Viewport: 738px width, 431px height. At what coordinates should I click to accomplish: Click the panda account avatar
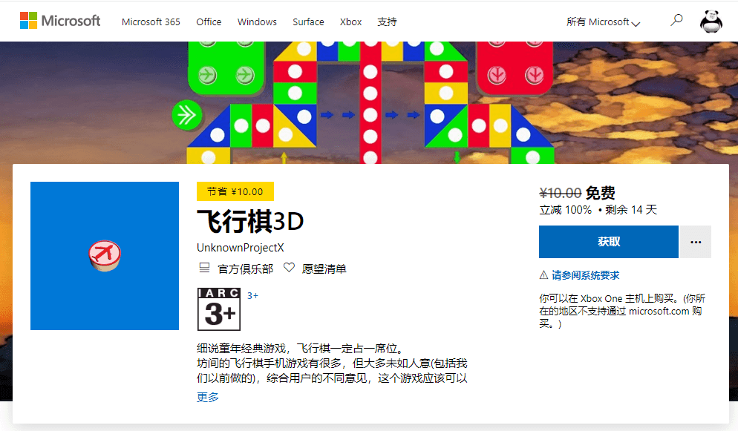coord(711,21)
